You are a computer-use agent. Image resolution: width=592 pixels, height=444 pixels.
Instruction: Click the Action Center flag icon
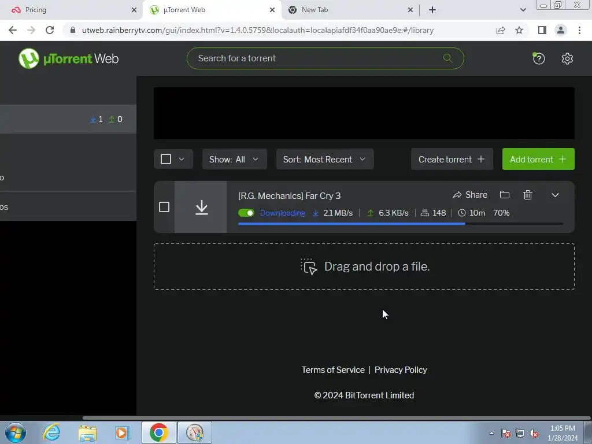[506, 434]
